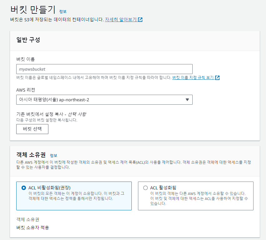The height and width of the screenshot is (240, 266).
Task: Open the AWS 리전 dropdown
Action: [x=104, y=100]
